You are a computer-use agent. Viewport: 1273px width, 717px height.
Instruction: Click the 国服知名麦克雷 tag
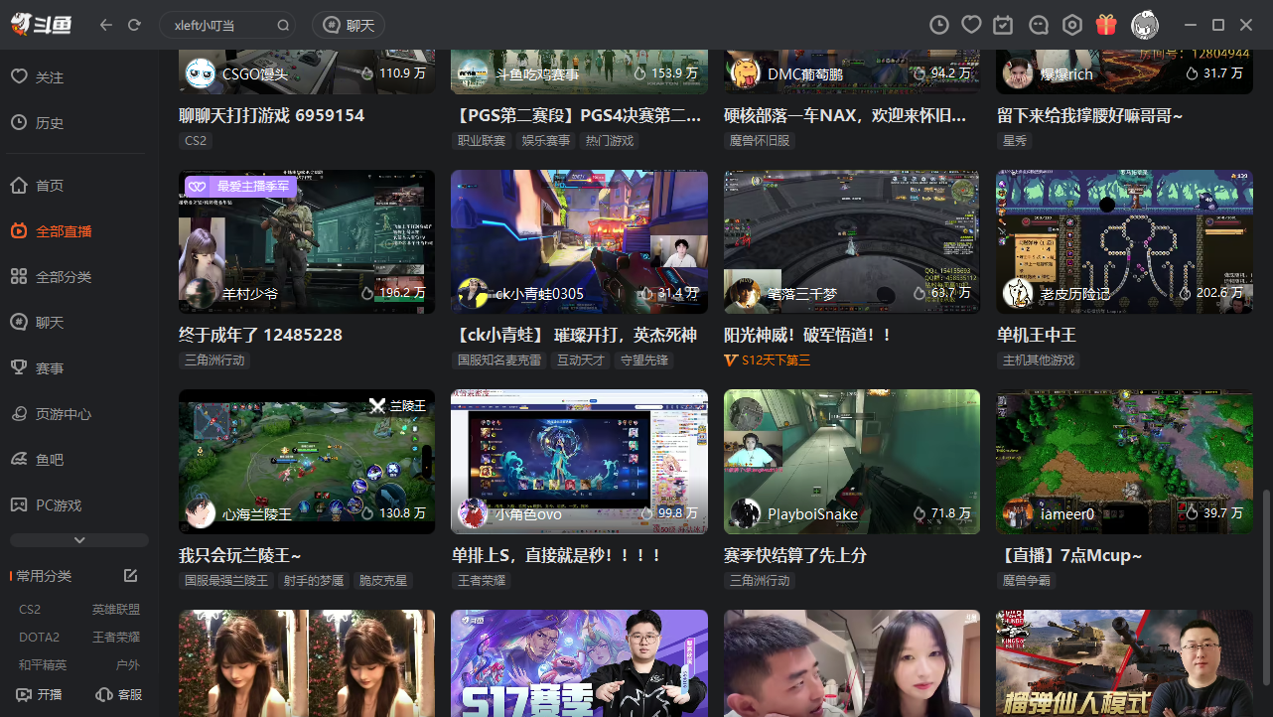pyautogui.click(x=499, y=360)
